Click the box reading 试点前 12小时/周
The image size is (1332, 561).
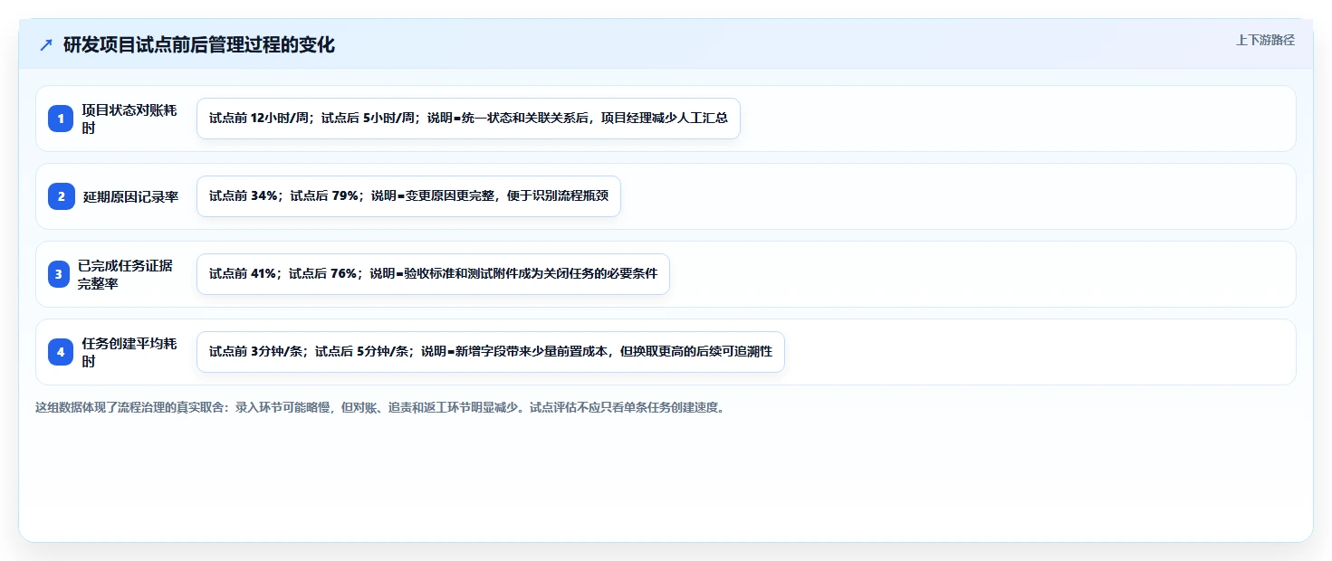tap(468, 119)
